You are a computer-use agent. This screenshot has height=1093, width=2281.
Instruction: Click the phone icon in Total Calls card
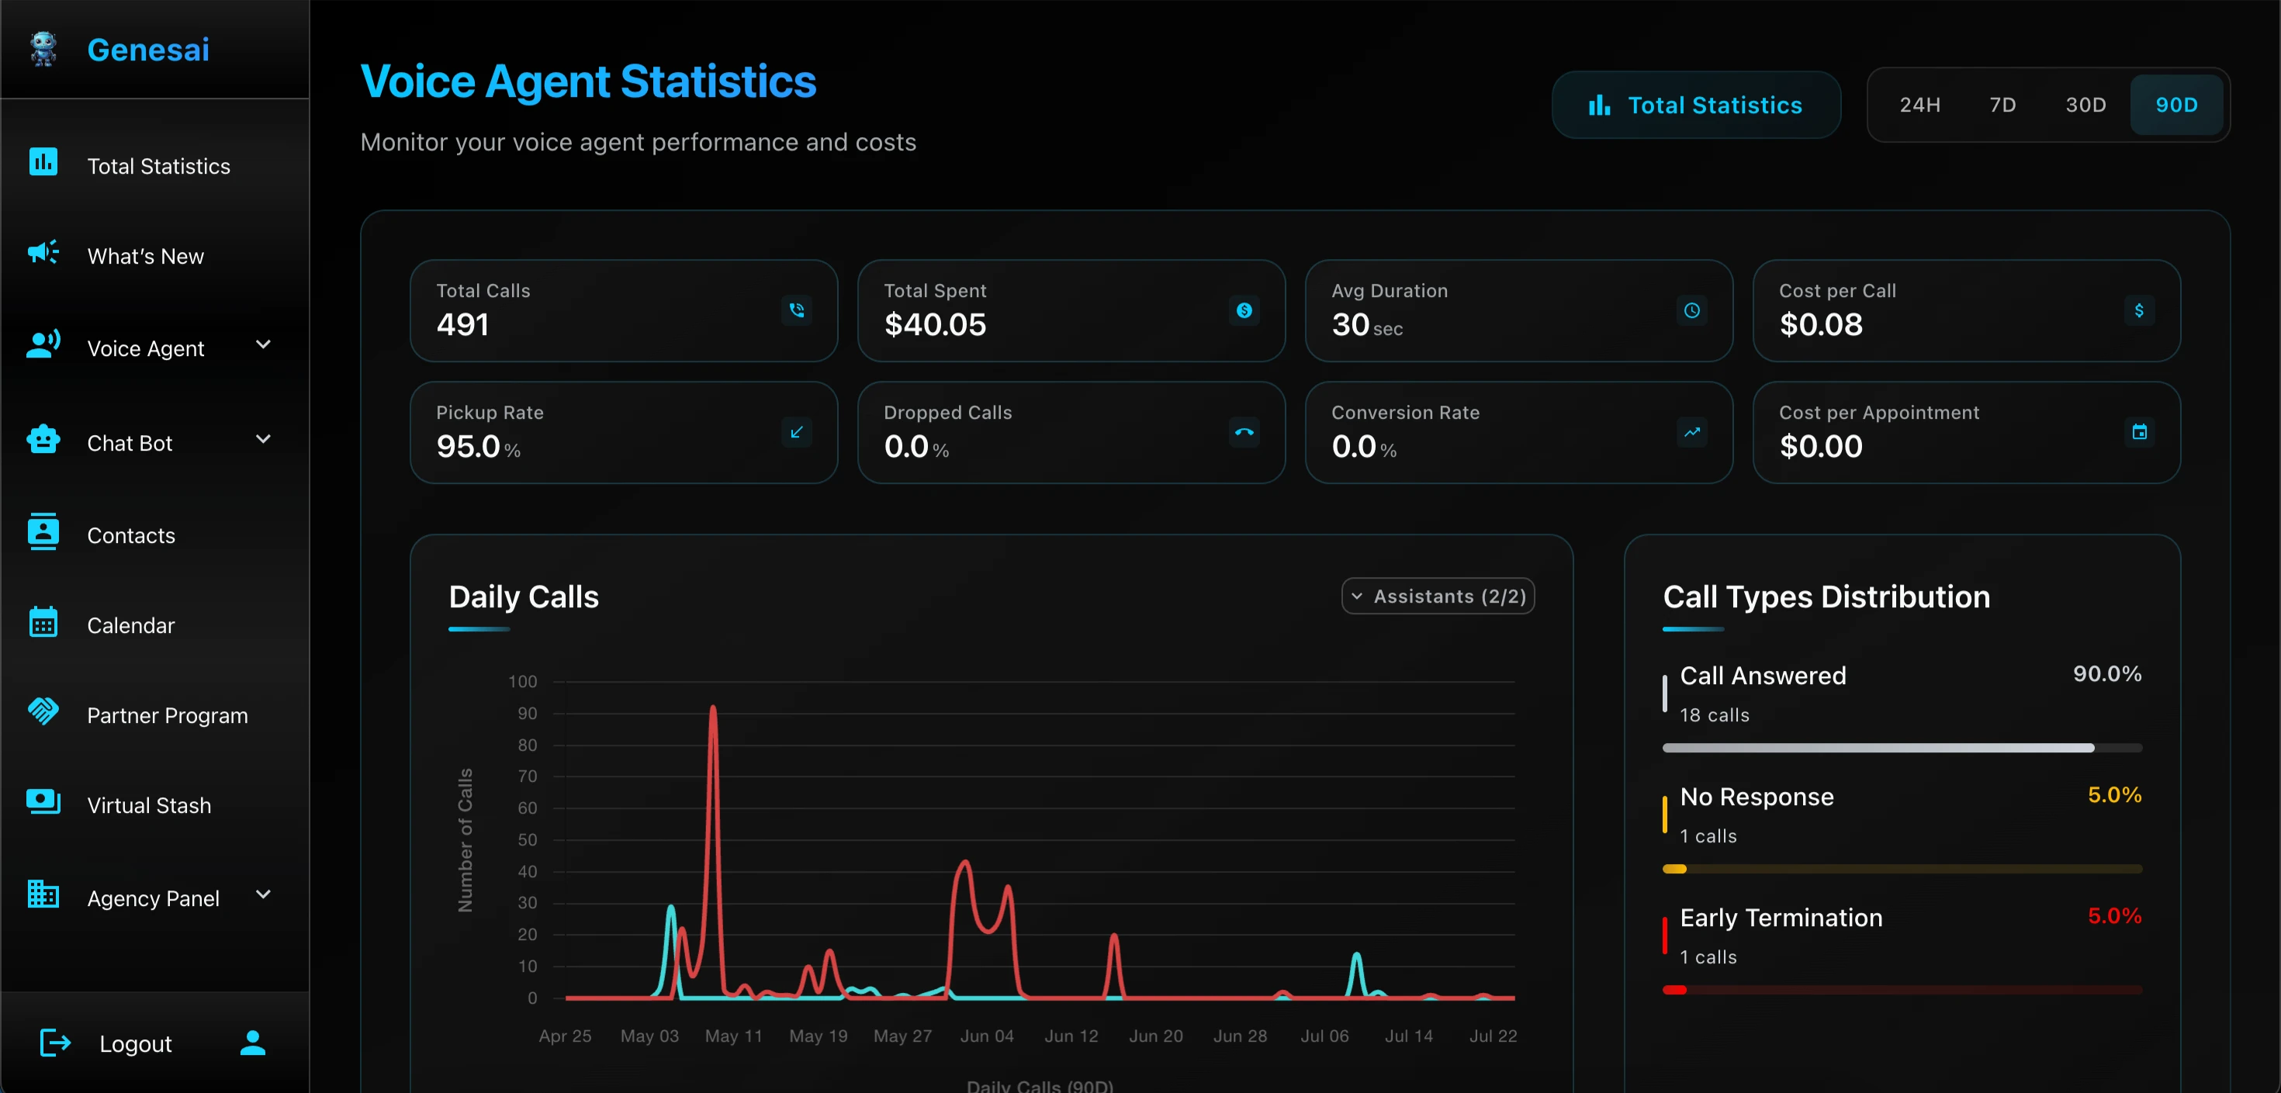point(796,310)
